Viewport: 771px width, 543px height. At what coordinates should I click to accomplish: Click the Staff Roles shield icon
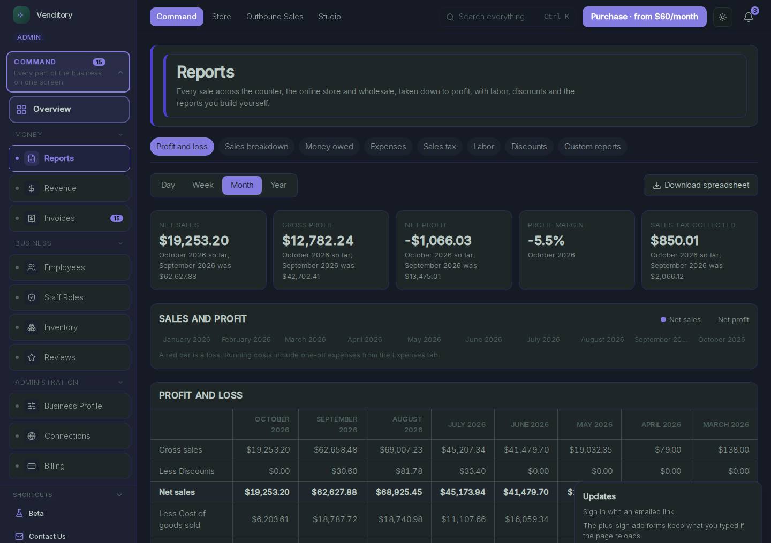[32, 297]
